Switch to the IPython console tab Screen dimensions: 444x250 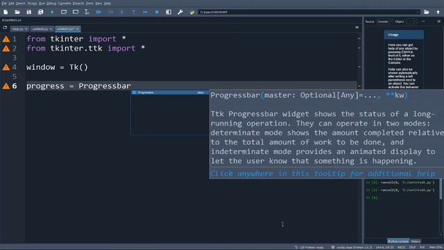[x=398, y=241]
